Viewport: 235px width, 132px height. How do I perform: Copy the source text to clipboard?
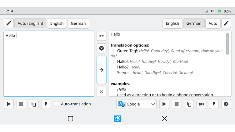click(x=34, y=104)
